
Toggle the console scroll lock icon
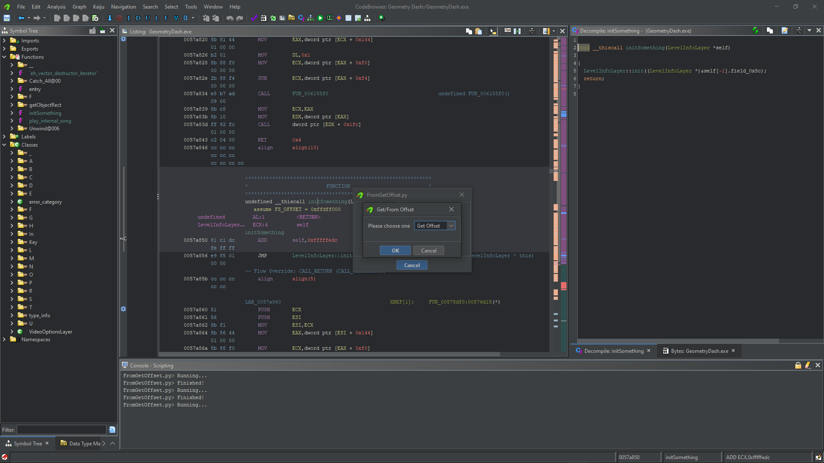coord(798,365)
